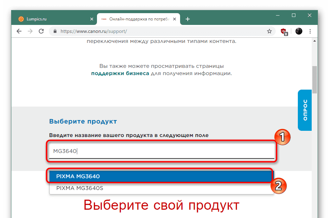The width and height of the screenshot is (329, 218).
Task: Maximize the browser window
Action: tap(294, 15)
